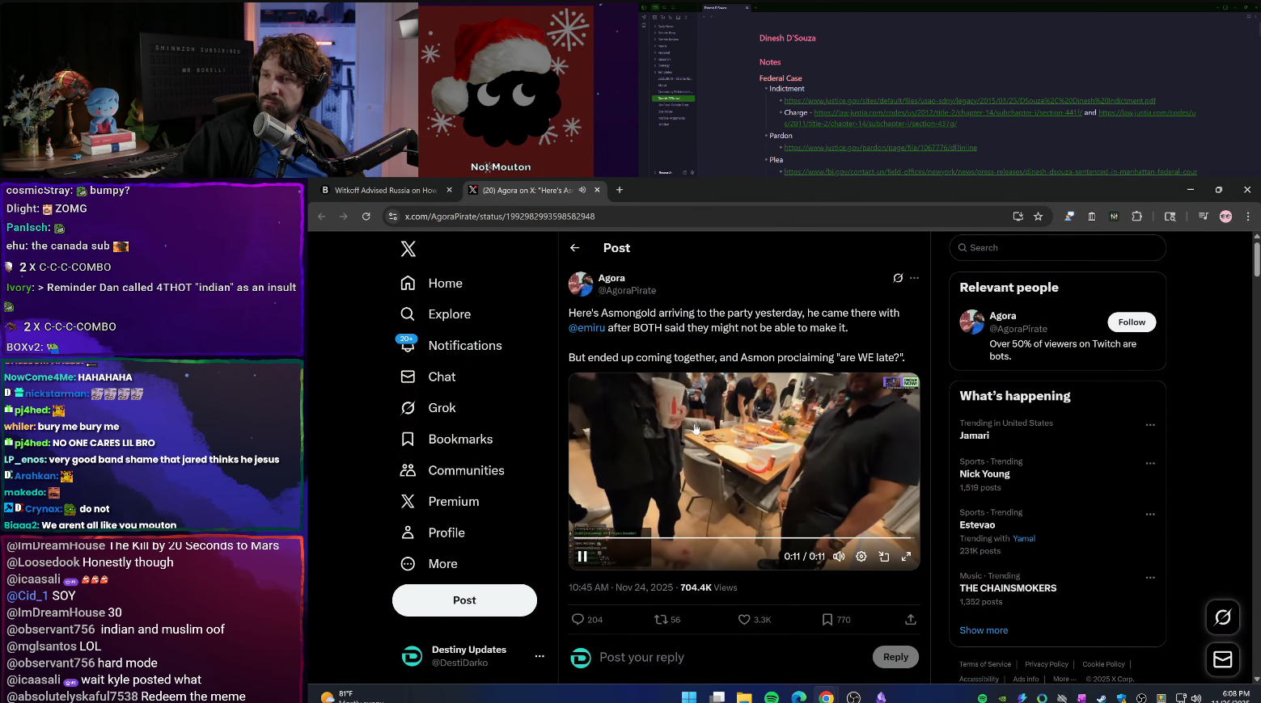Screen dimensions: 1261x703
Task: Open account menu next to Destiny Updates
Action: 540,656
